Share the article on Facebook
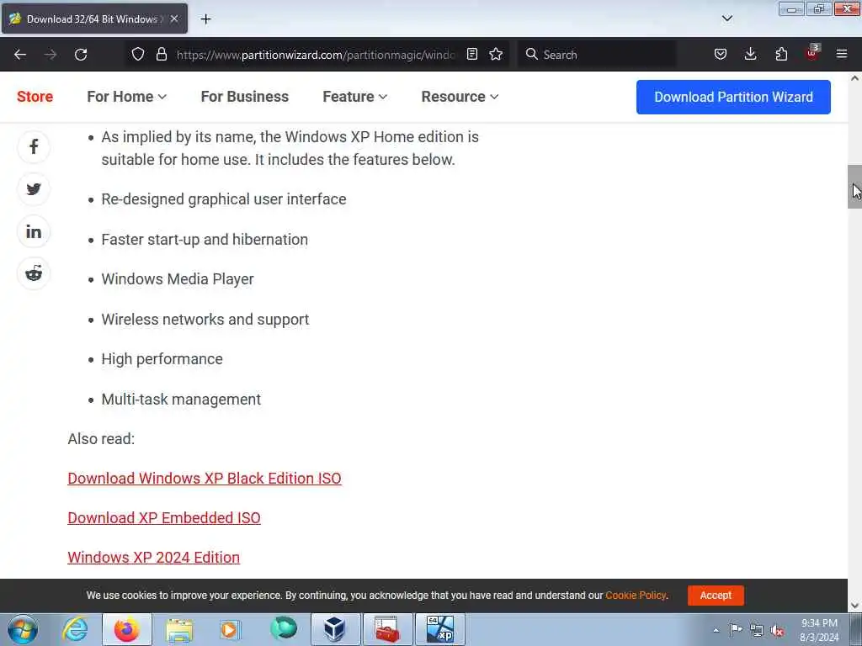This screenshot has width=862, height=646. point(34,146)
